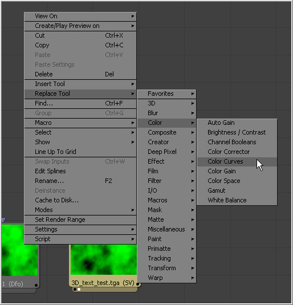Click the 3D_text_test.tga node thumbnail
This screenshot has width=293, height=305.
104,260
